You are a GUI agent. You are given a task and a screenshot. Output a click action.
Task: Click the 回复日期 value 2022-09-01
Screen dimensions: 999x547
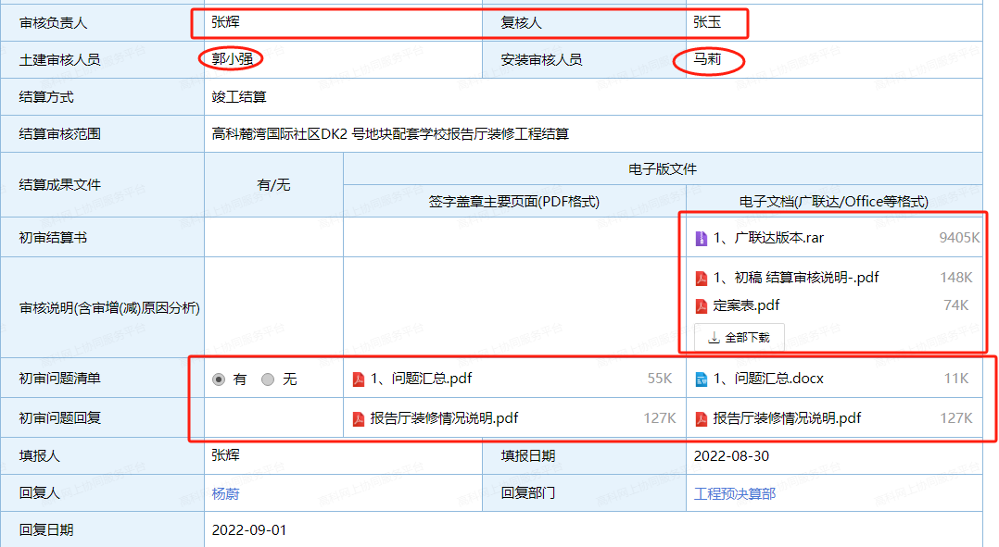[249, 530]
